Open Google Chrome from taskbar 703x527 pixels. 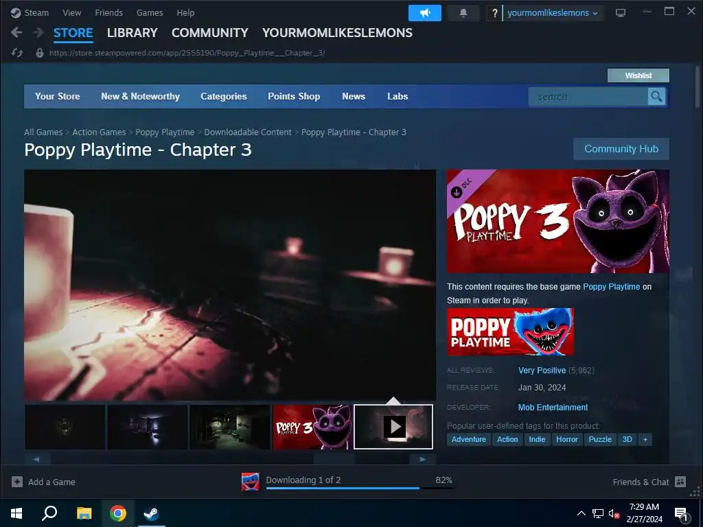click(118, 513)
